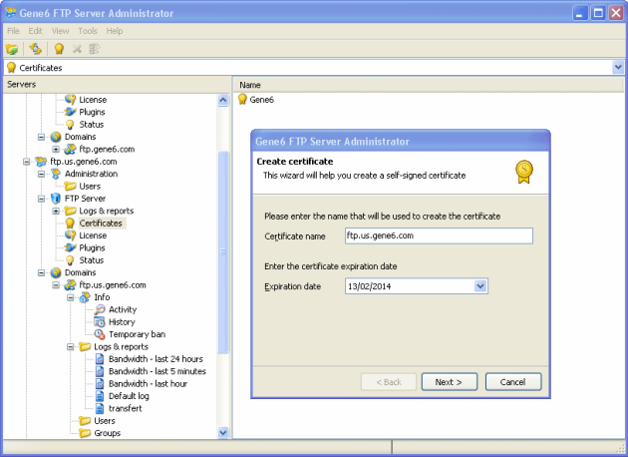Viewport: 628px width, 457px height.
Task: Select the first Plugins item at the tree top
Action: [x=92, y=112]
